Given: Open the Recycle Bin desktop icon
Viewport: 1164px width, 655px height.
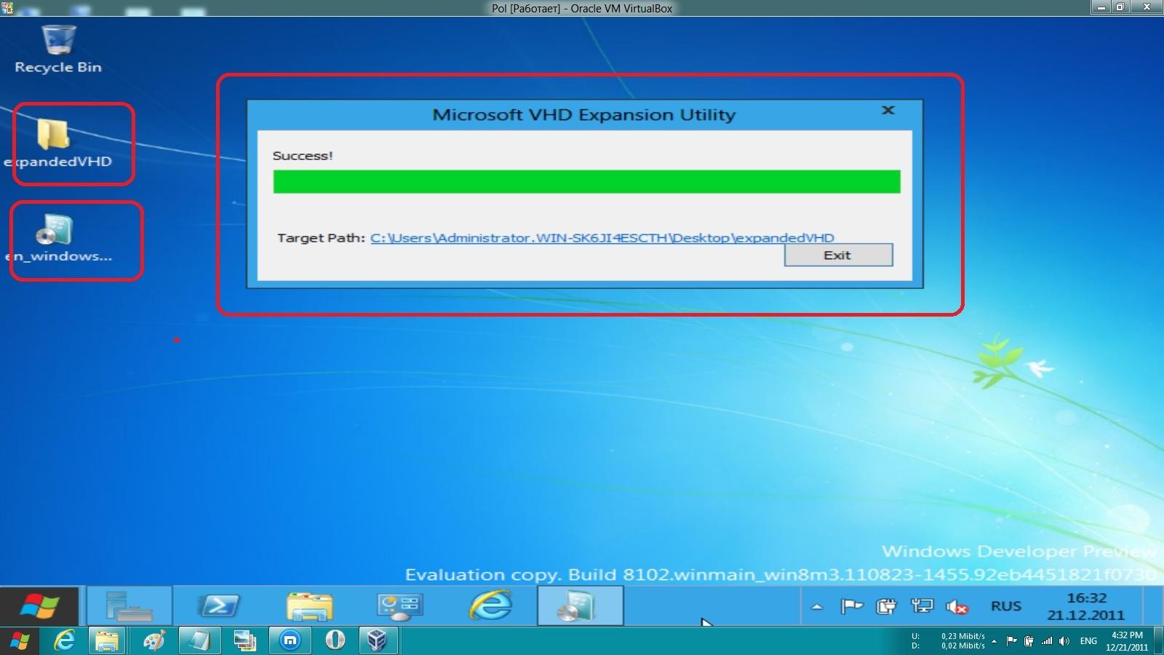Looking at the screenshot, I should (x=58, y=48).
